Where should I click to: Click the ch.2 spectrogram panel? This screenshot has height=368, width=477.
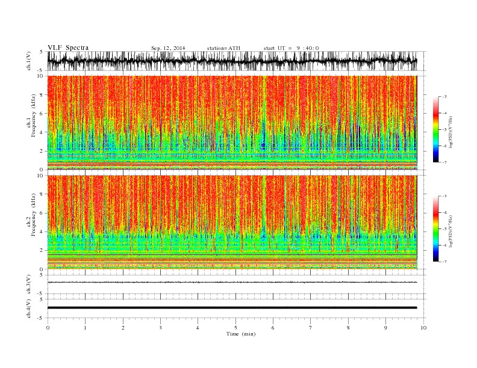[232, 222]
